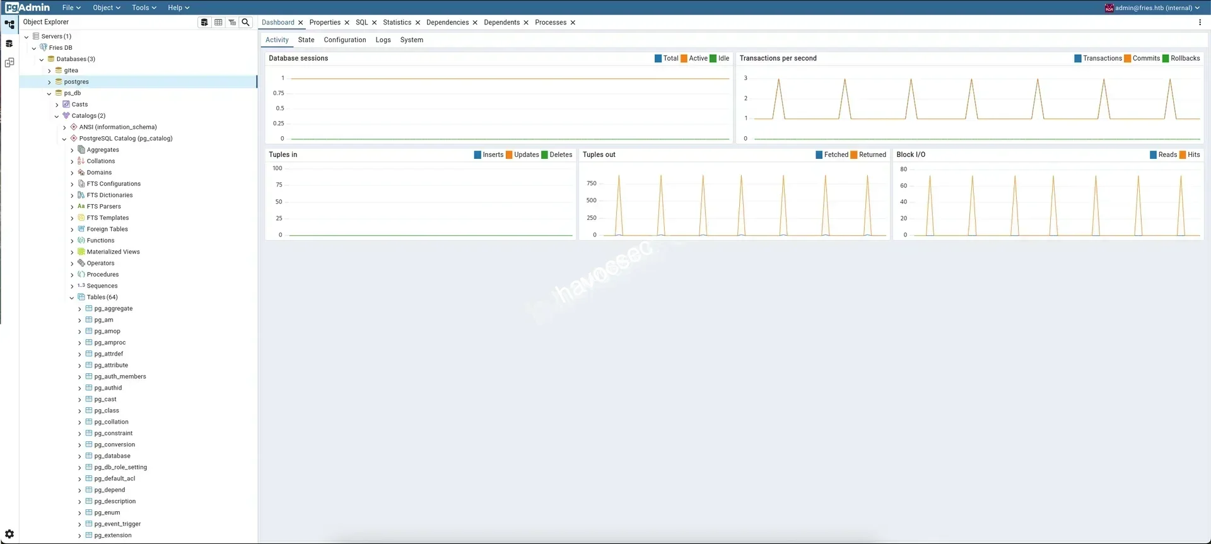Open Search Objects magnifier icon
The image size is (1211, 544).
click(x=246, y=22)
